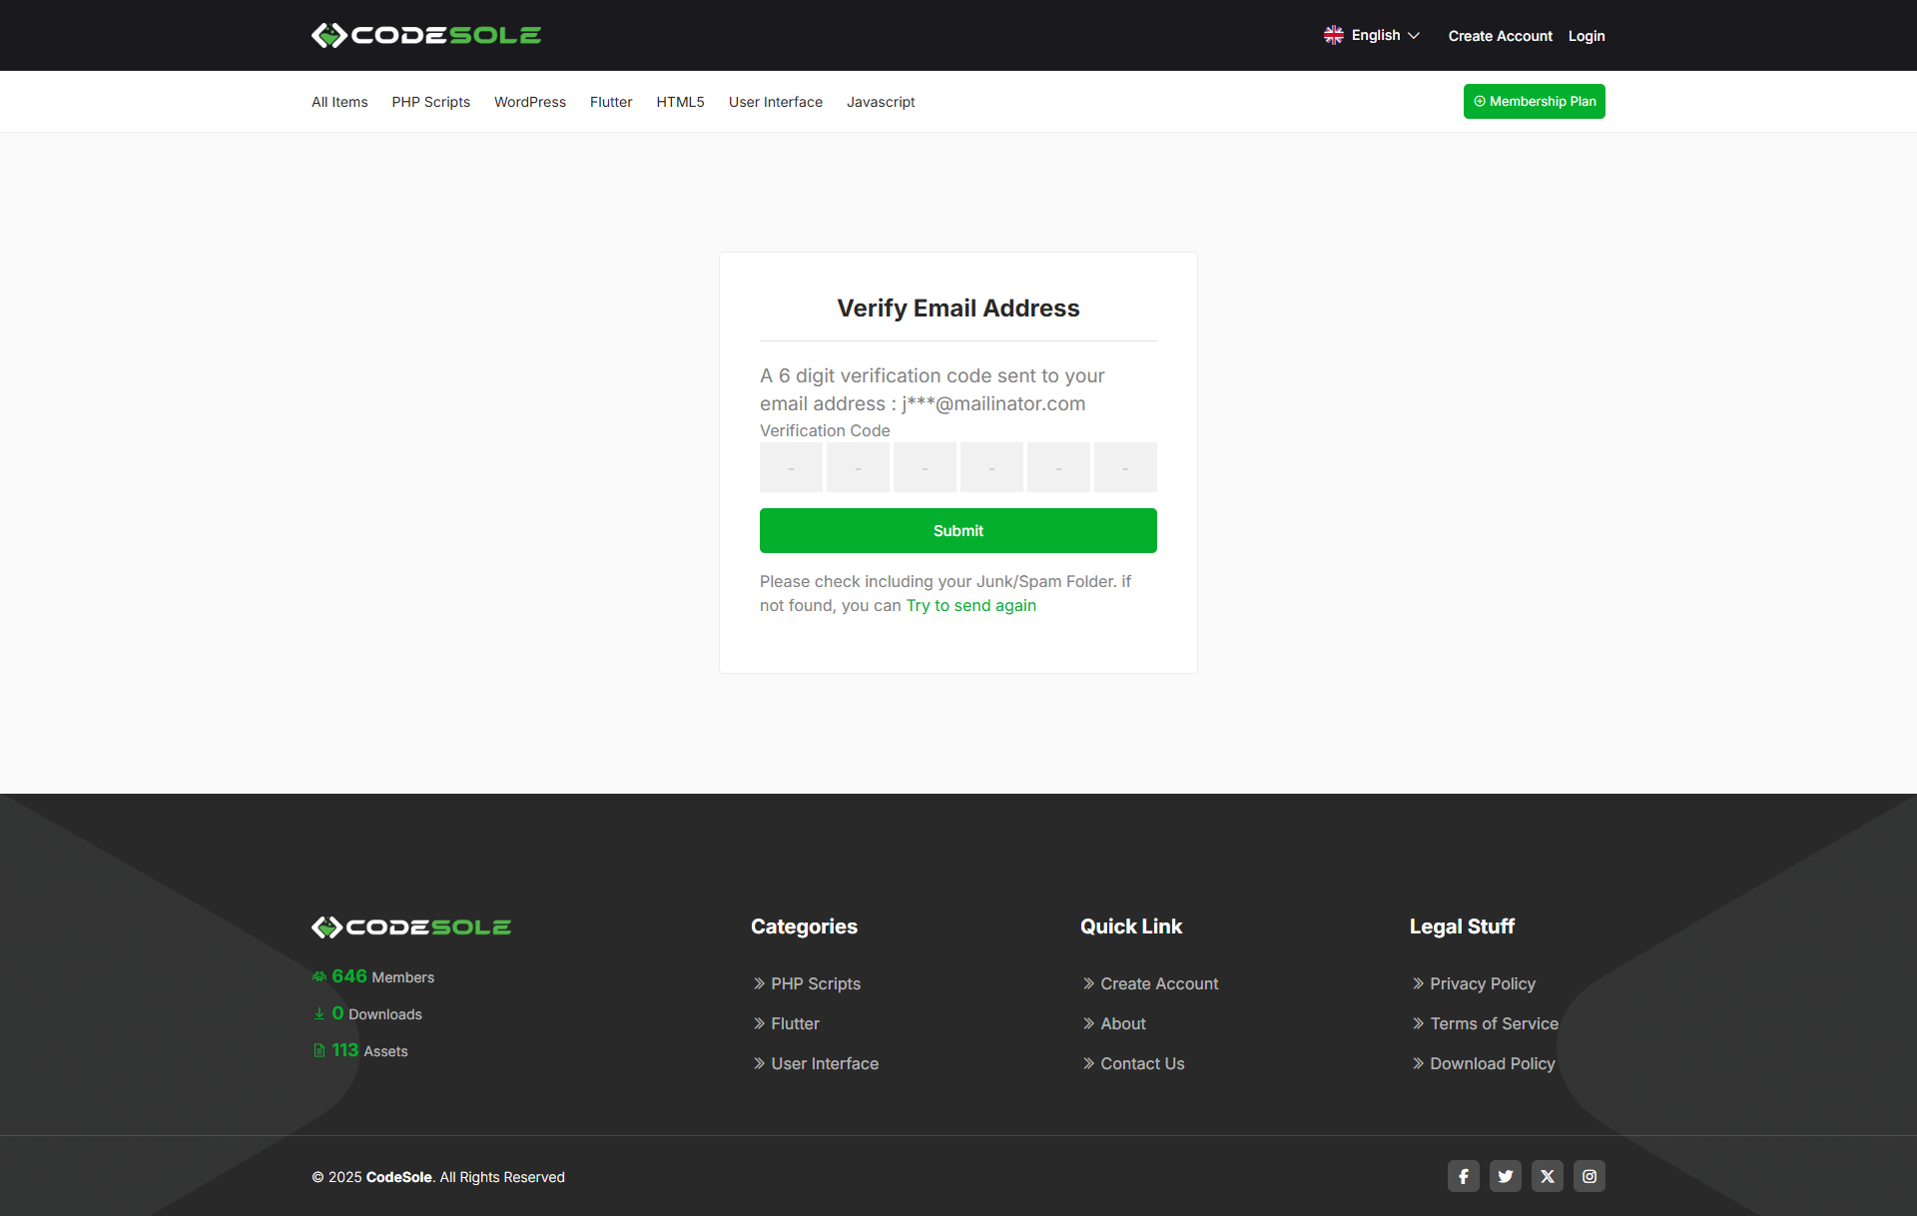The image size is (1917, 1216).
Task: Open the PHP Scripts nav menu item
Action: (430, 102)
